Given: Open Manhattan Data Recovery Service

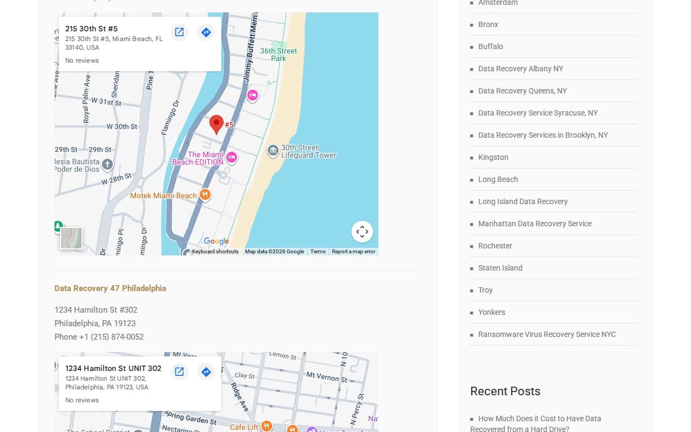Looking at the screenshot, I should pos(535,224).
